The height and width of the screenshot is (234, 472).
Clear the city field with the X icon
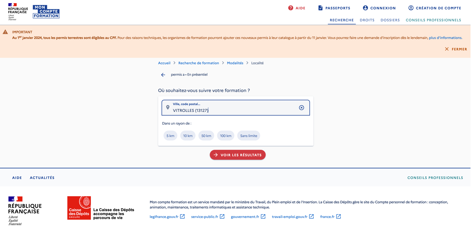(x=301, y=108)
